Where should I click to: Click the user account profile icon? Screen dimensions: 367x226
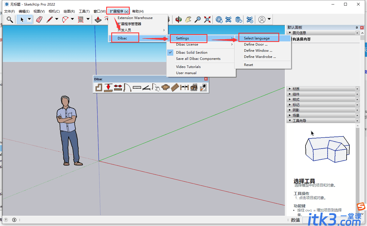coord(262,19)
